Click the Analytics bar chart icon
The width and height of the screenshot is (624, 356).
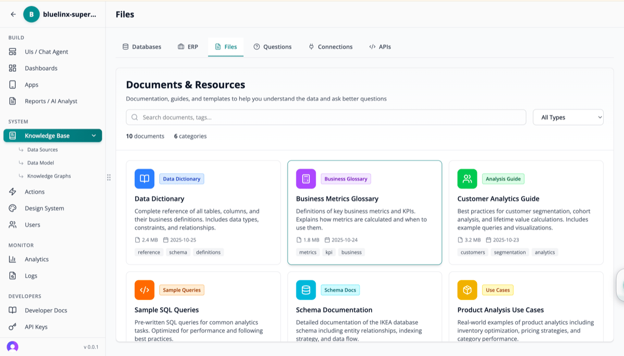(13, 259)
